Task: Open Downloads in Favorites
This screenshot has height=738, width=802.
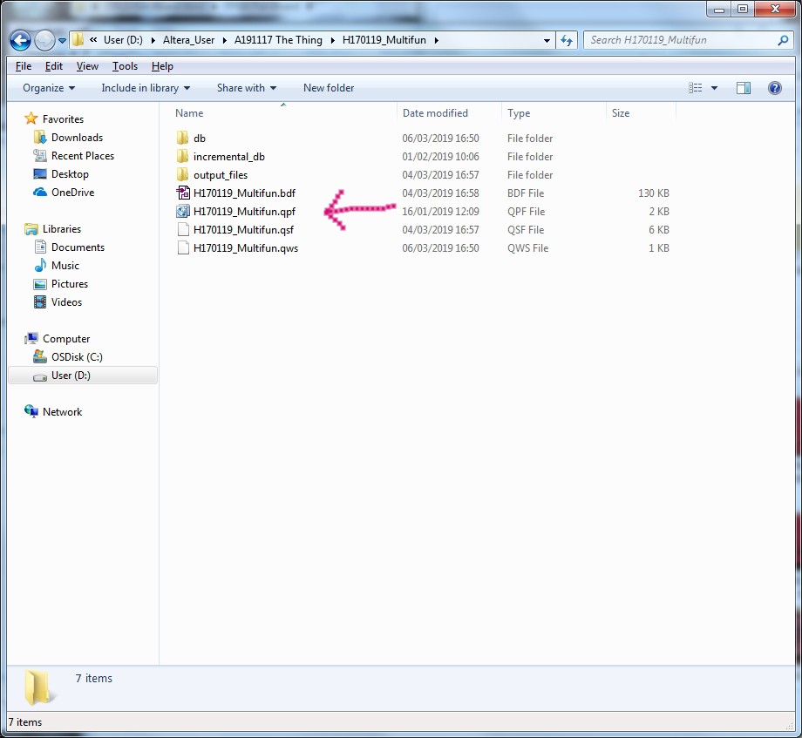Action: tap(77, 138)
